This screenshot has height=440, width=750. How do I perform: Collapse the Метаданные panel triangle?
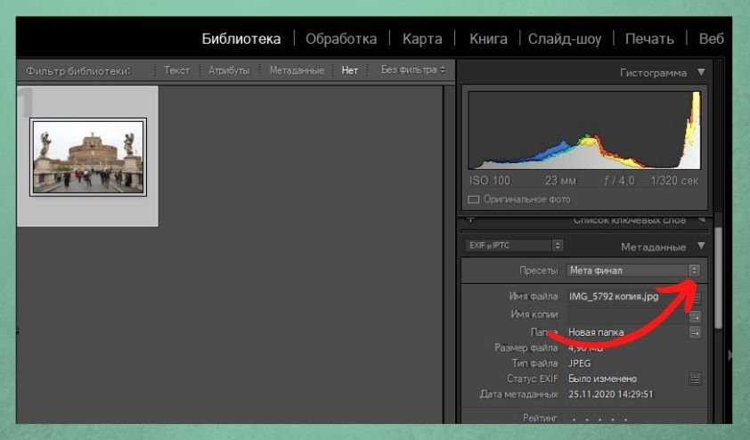pos(701,246)
